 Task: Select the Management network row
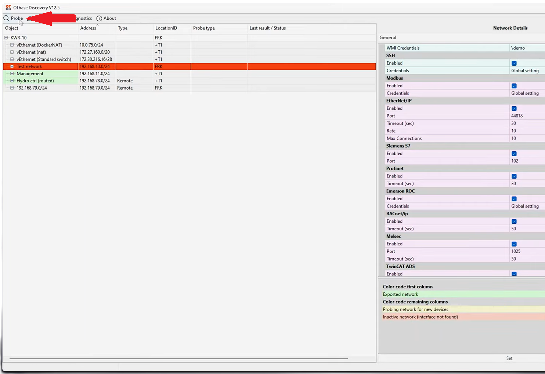click(x=190, y=73)
